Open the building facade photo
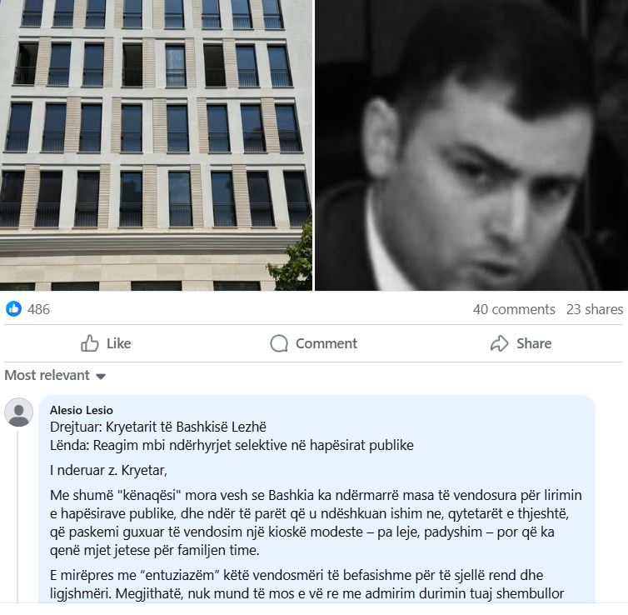Viewport: 628px width, 615px height. 156,145
